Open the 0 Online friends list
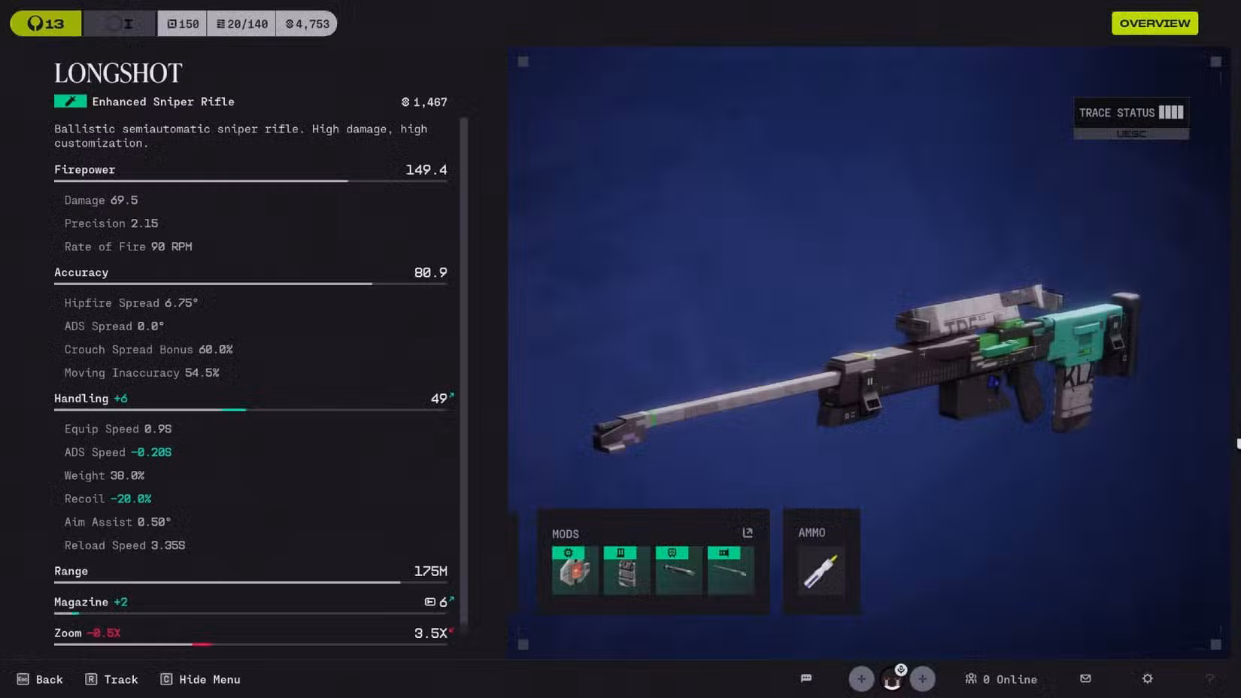 tap(1001, 679)
